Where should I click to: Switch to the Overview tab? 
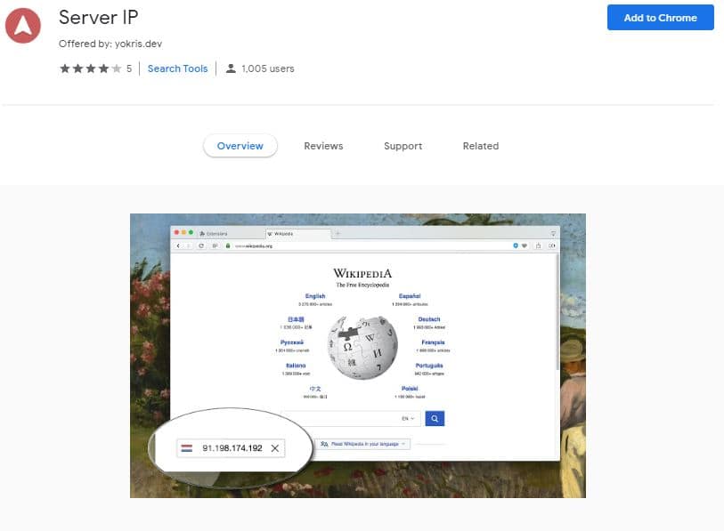click(240, 146)
